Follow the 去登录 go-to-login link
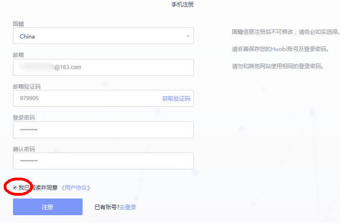Viewport: 340px width, 224px height. click(128, 207)
